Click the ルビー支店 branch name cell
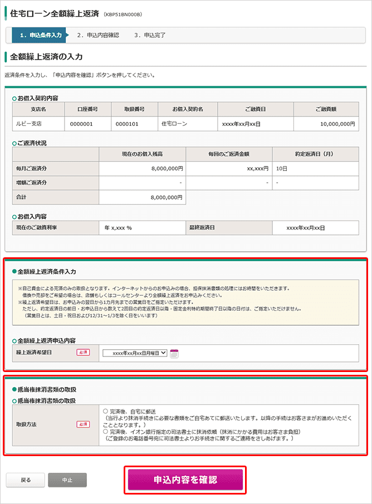372x504 pixels. pyautogui.click(x=38, y=124)
